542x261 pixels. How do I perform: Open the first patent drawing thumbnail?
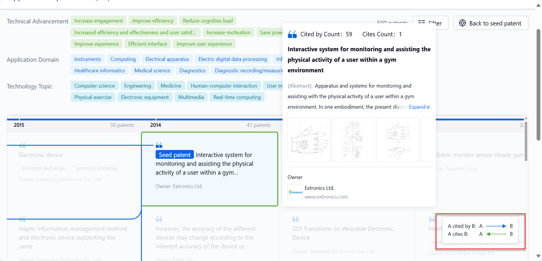click(x=309, y=140)
